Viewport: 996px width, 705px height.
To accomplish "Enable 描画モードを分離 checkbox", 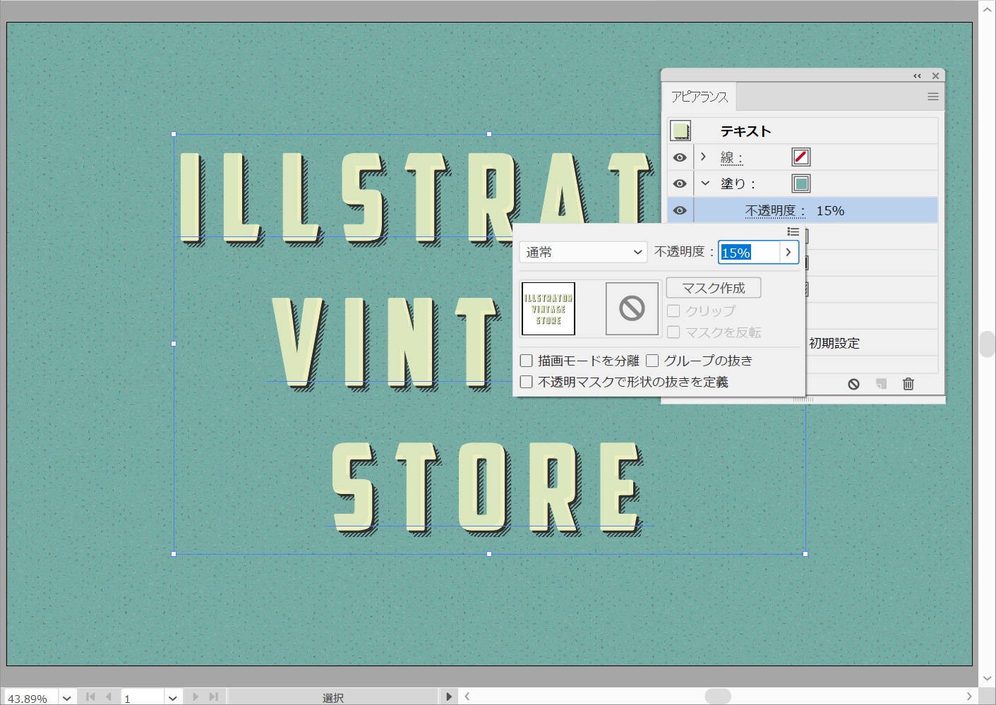I will click(x=527, y=361).
